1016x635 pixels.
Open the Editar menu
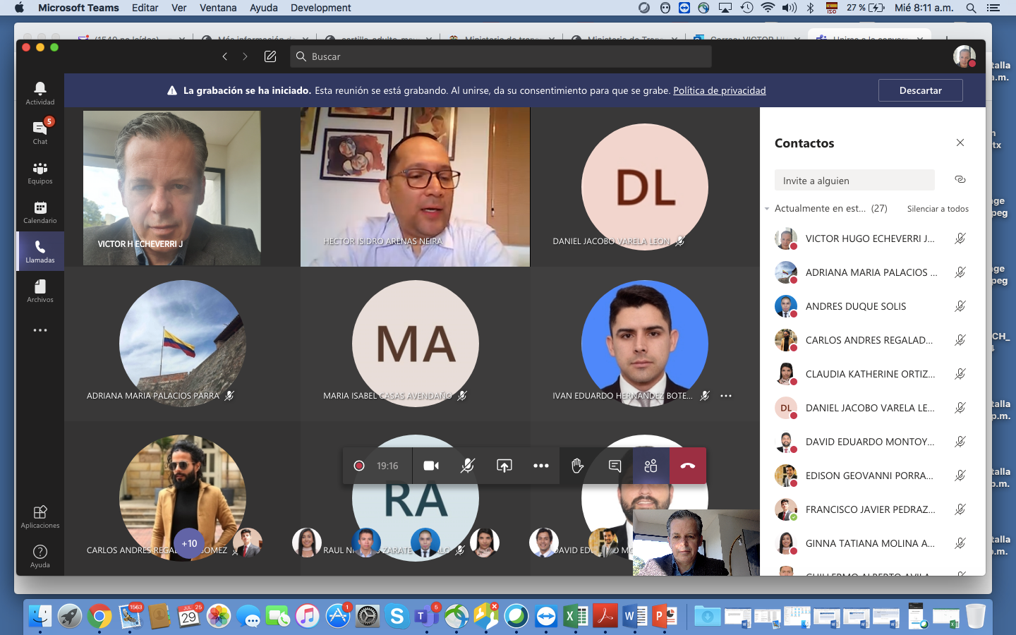click(x=145, y=8)
